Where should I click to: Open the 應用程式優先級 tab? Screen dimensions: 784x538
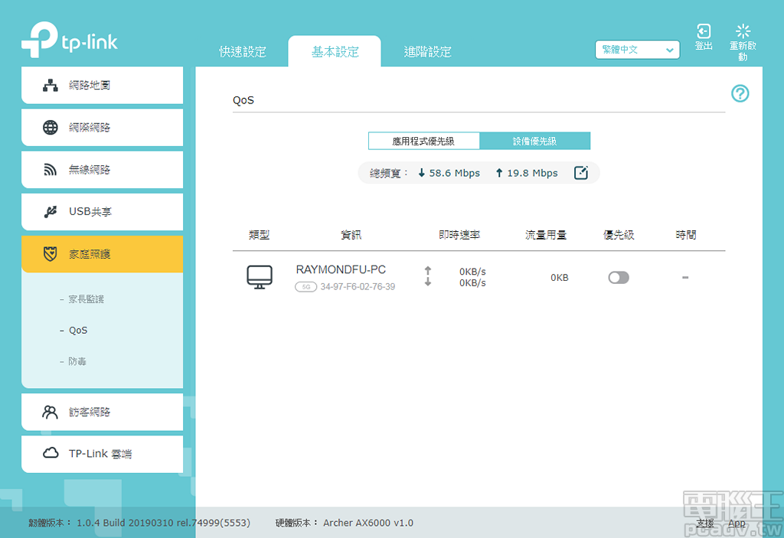click(x=424, y=141)
